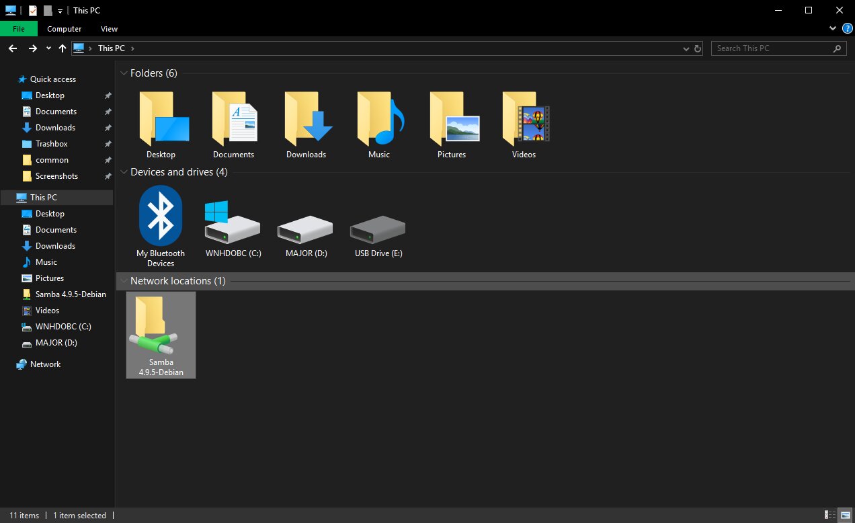Open the Computer ribbon tab
The width and height of the screenshot is (855, 523).
(65, 29)
